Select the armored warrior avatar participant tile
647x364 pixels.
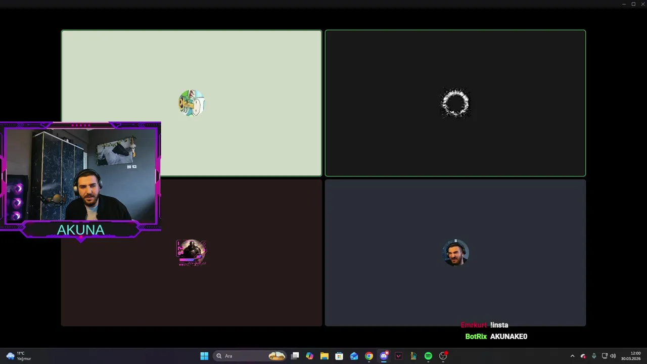[x=191, y=253]
